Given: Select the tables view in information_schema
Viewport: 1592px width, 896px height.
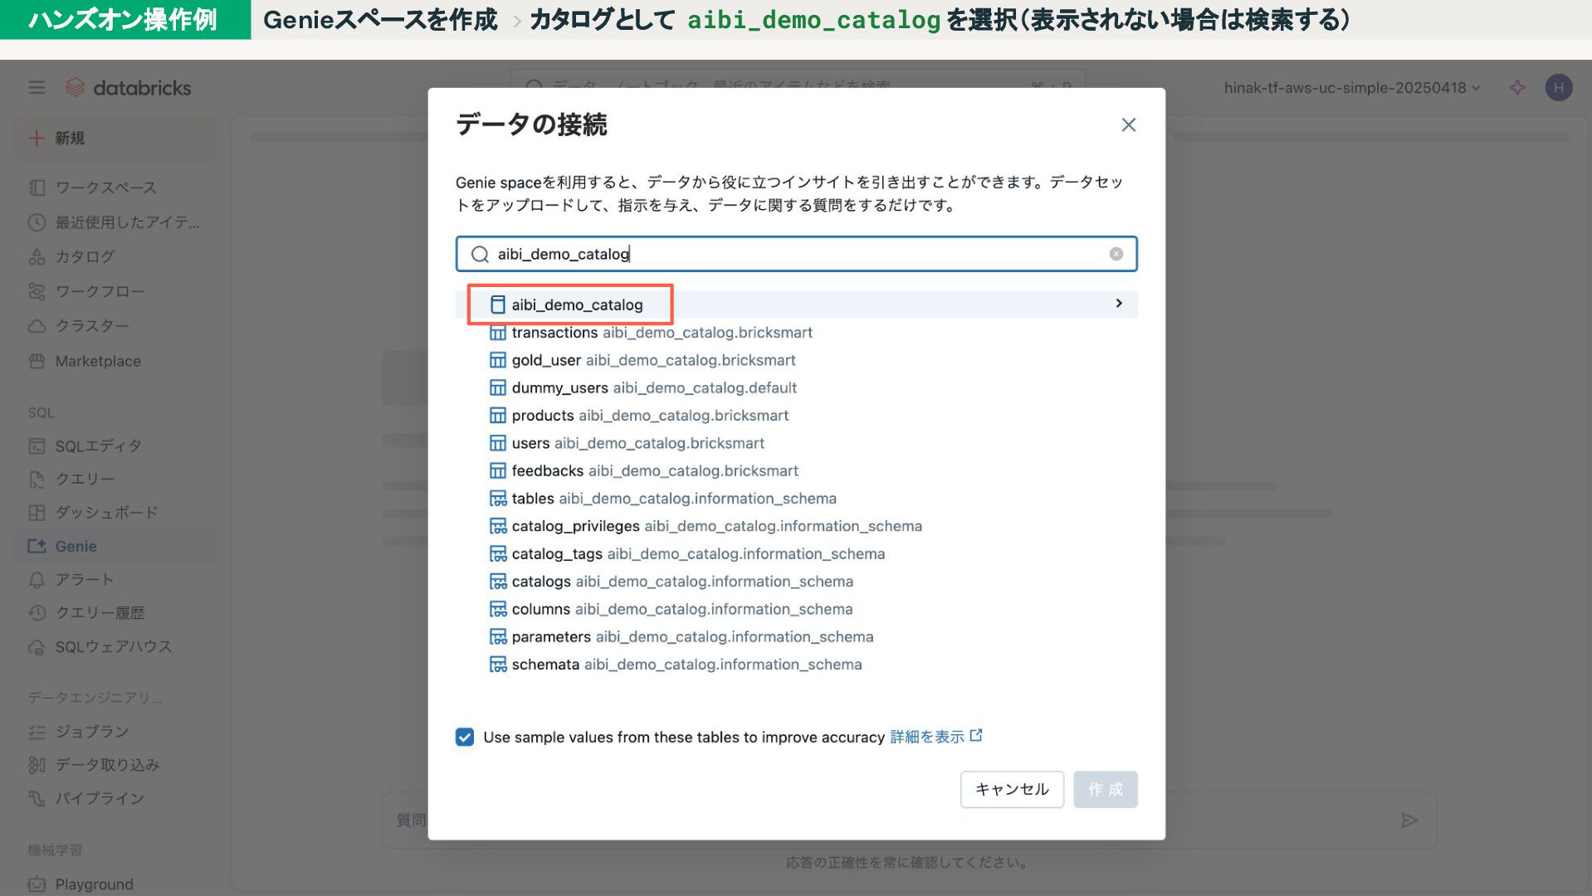Looking at the screenshot, I should click(662, 499).
